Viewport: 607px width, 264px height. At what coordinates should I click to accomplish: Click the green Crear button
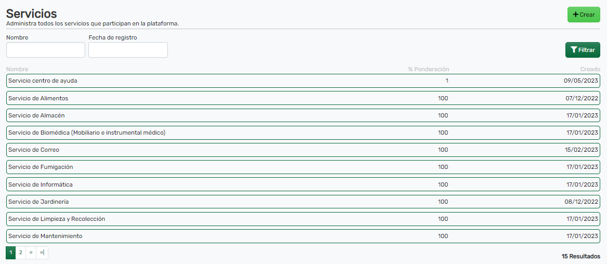point(583,15)
